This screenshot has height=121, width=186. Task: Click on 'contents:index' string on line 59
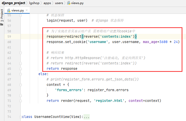coord(116,37)
